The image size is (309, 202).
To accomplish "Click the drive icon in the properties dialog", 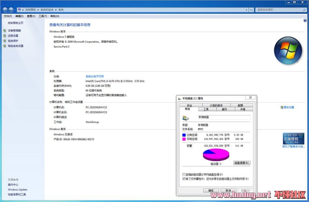I will (186, 118).
